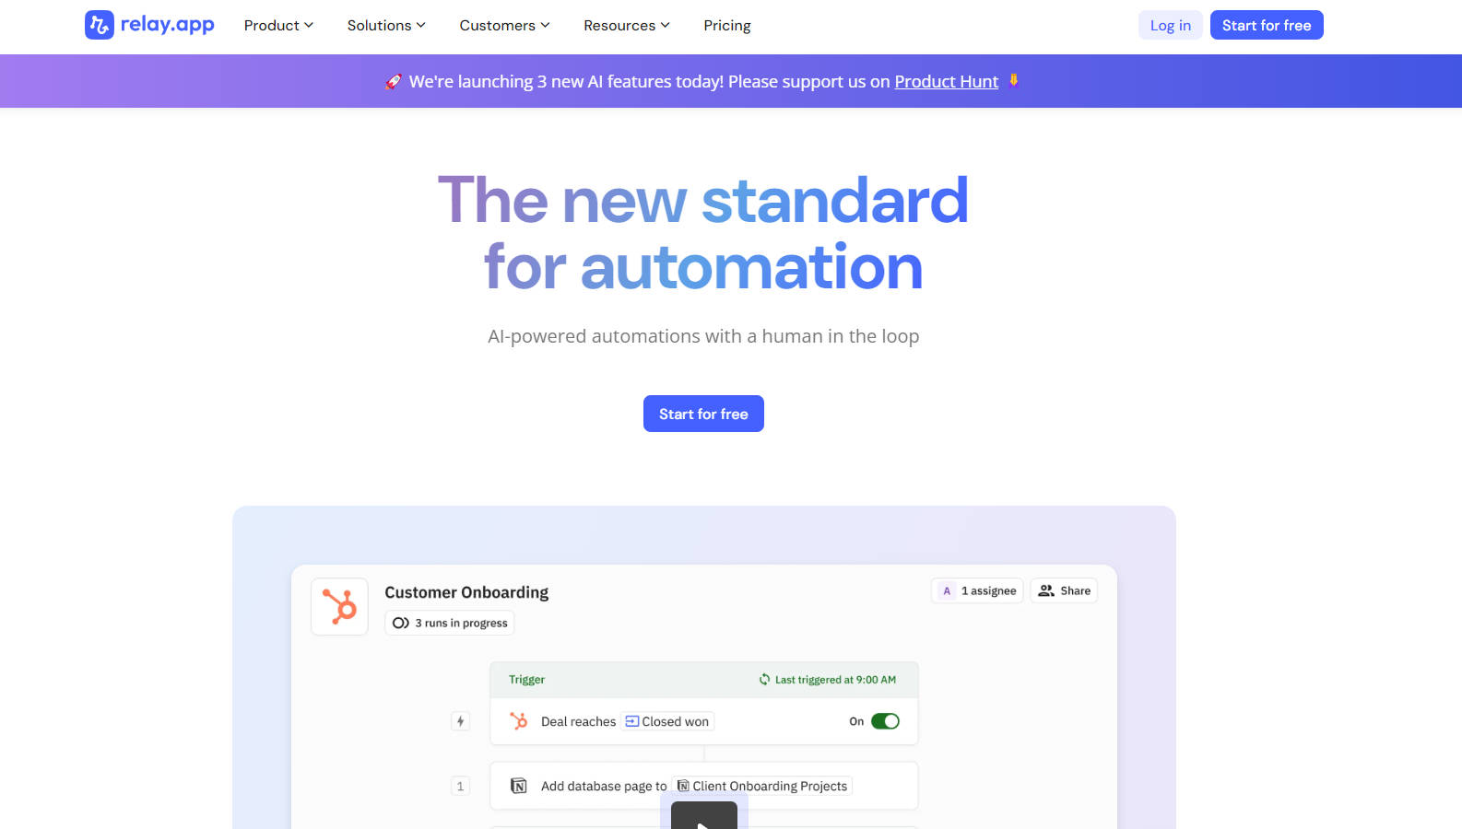Click the rocket emoji in banner
The image size is (1462, 829).
[x=394, y=81]
